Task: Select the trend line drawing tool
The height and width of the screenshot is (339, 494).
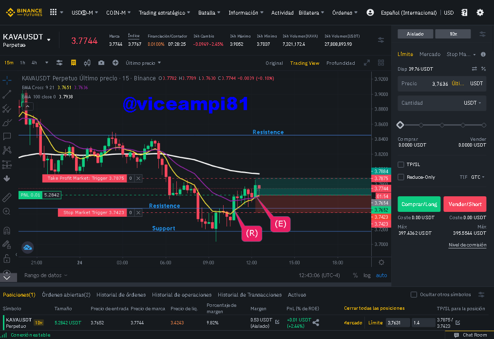Action: [x=7, y=94]
